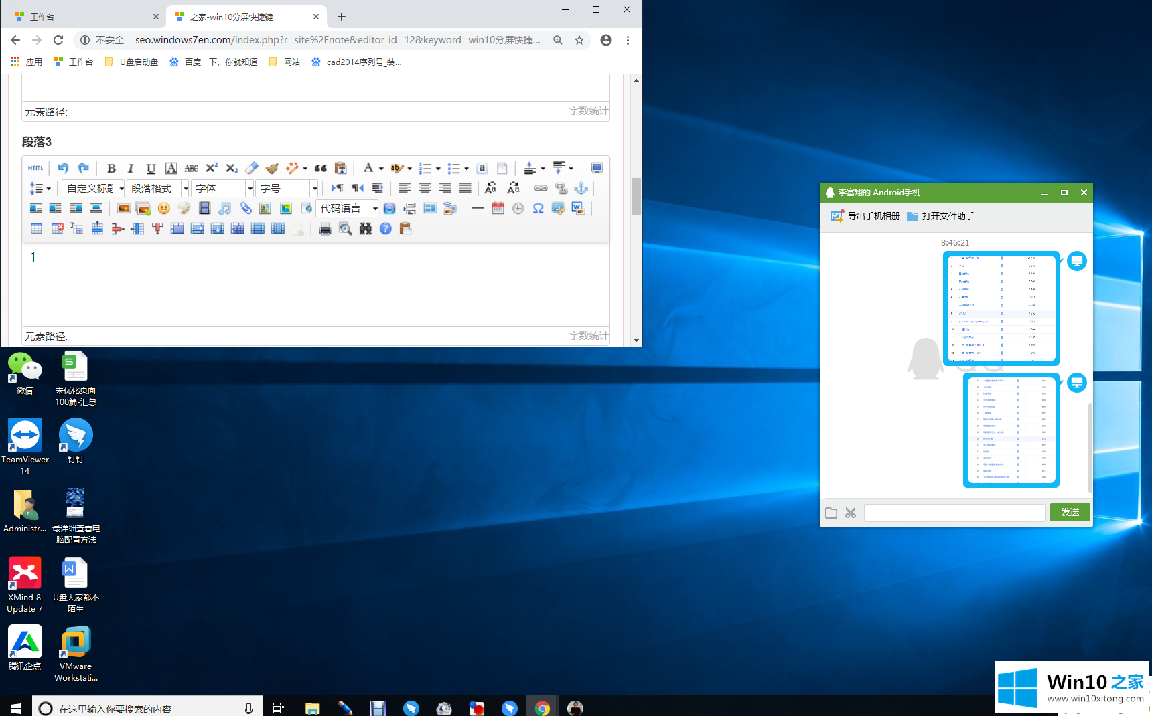Image resolution: width=1152 pixels, height=716 pixels.
Task: Open scrawl paint palette icon
Action: click(184, 209)
